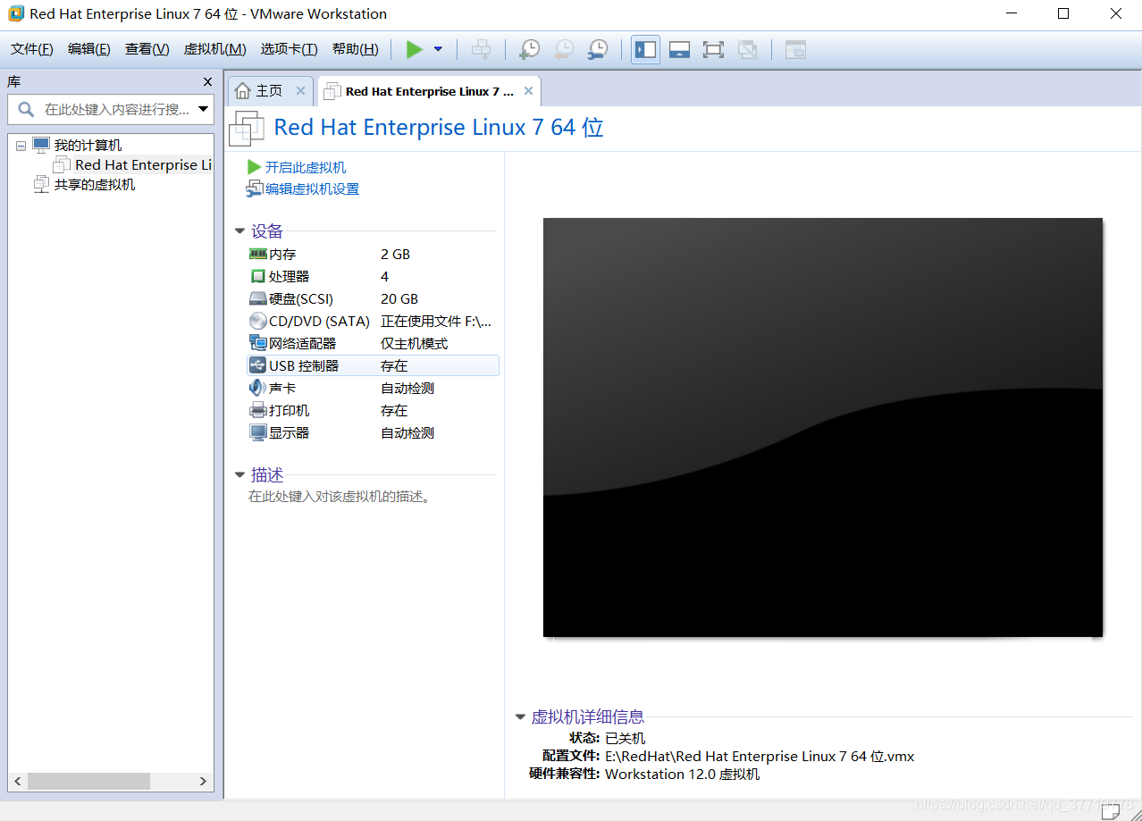Click the VM icon beside the page title
Screen dimensions: 1142x821
click(247, 129)
